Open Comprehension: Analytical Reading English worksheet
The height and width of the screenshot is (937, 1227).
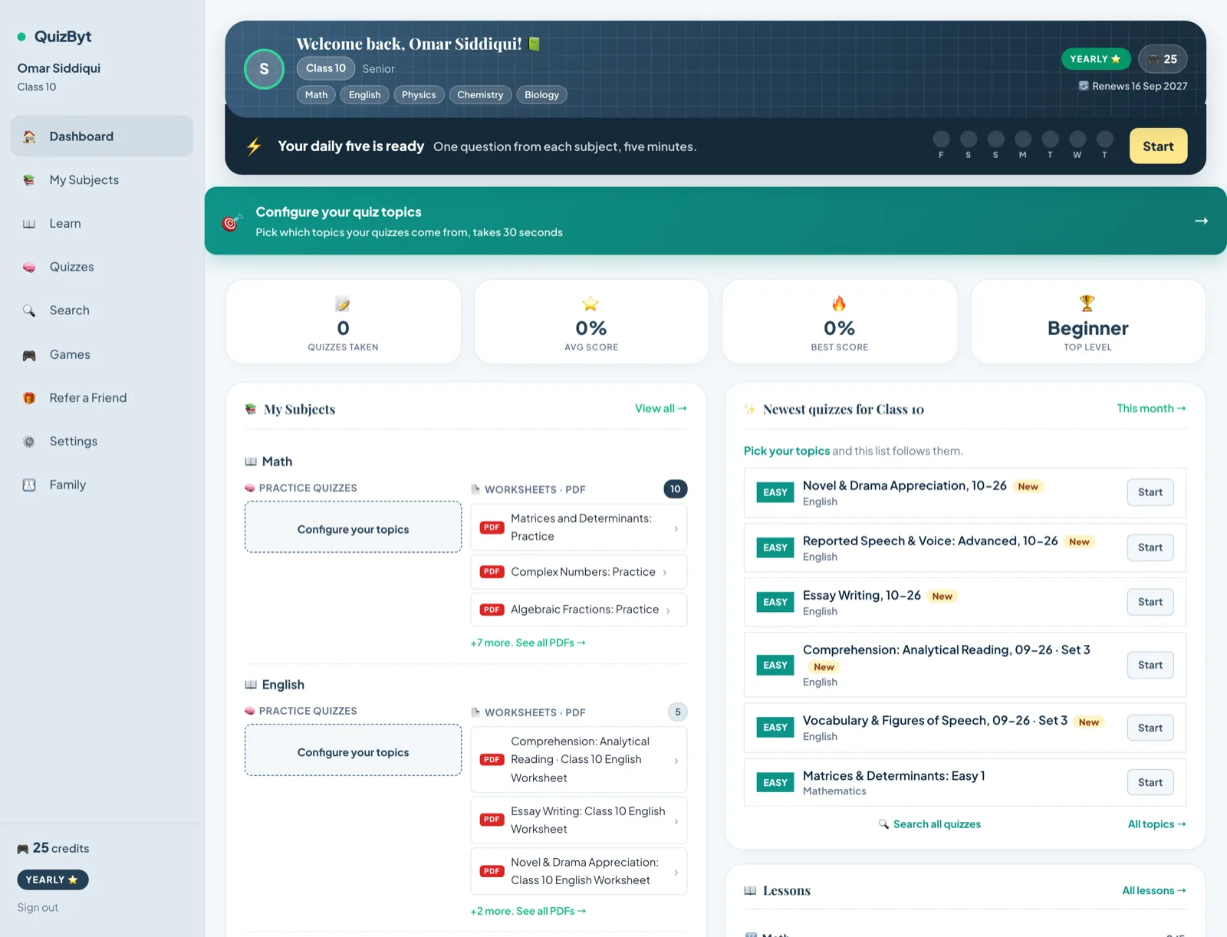[579, 760]
